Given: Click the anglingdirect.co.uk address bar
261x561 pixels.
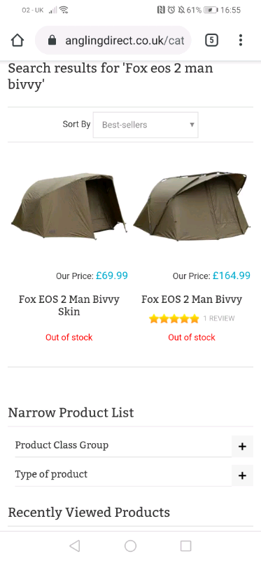Looking at the screenshot, I should pyautogui.click(x=113, y=41).
